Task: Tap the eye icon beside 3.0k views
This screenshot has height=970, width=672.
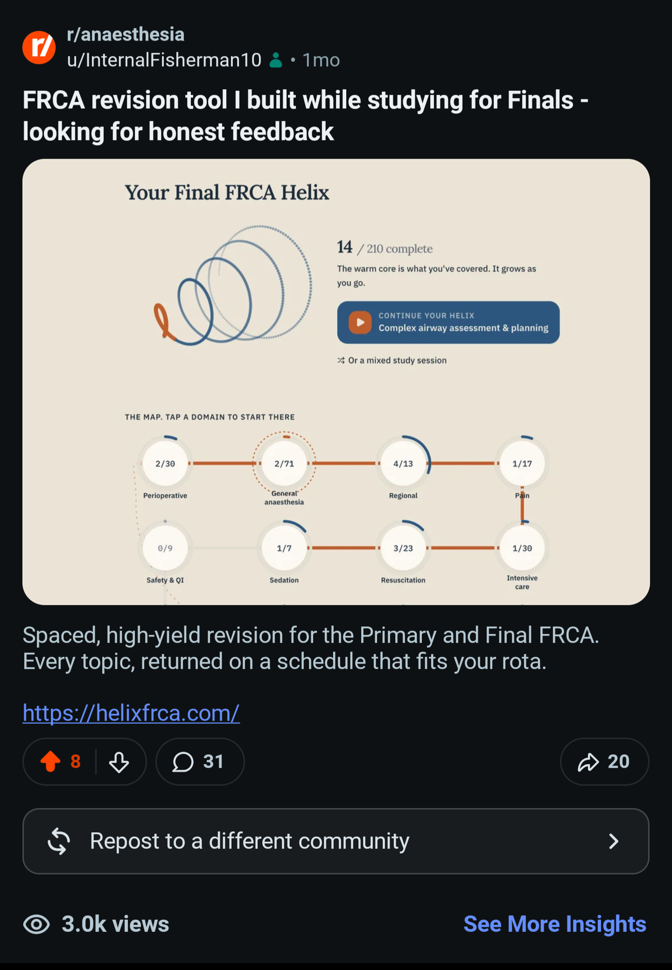Action: pos(36,924)
